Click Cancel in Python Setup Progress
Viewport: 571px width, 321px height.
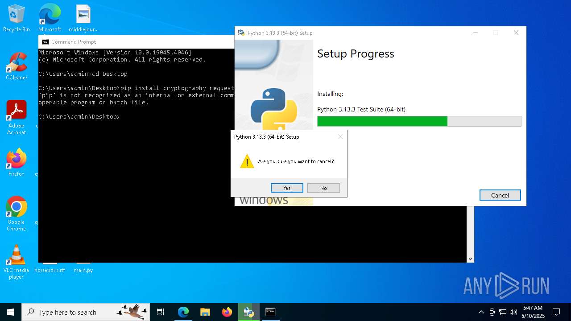pyautogui.click(x=500, y=195)
